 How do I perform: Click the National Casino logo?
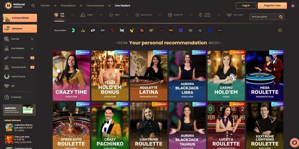[15, 6]
